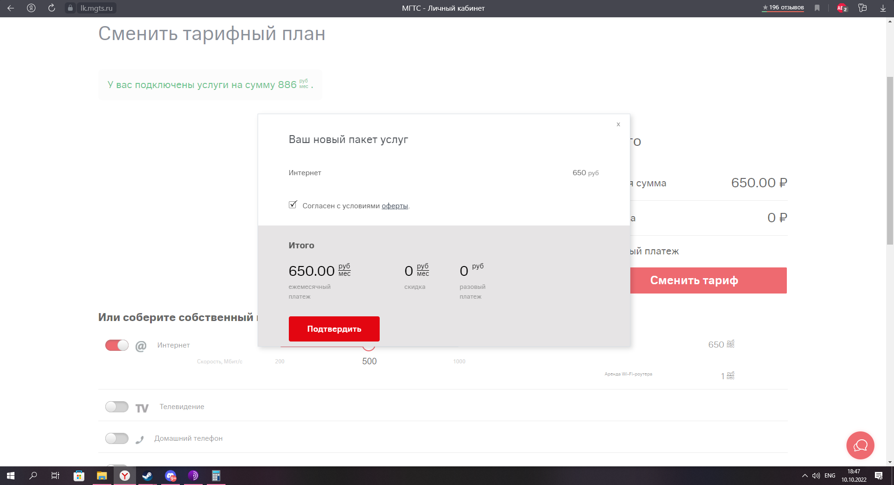The image size is (894, 485).
Task: Open Steam from the taskbar
Action: tap(147, 476)
